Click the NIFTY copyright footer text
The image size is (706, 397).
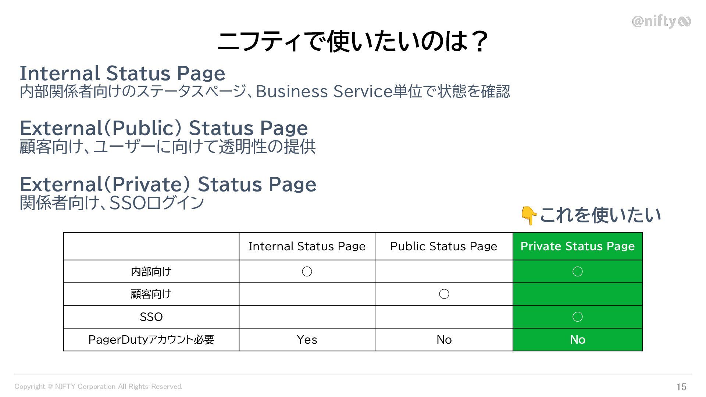(99, 387)
